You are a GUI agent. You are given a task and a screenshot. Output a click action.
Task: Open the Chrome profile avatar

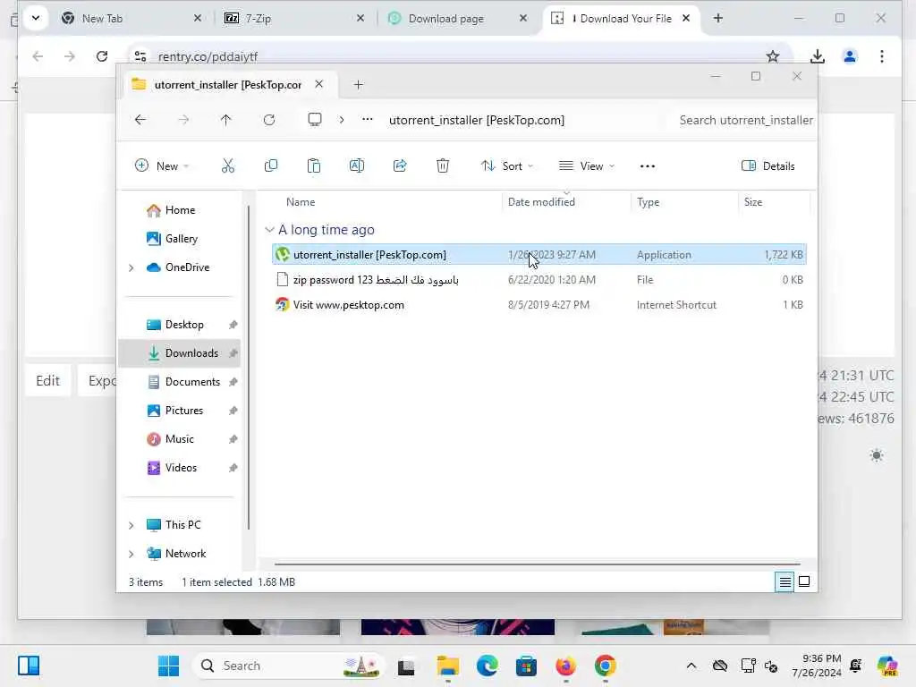tap(850, 56)
